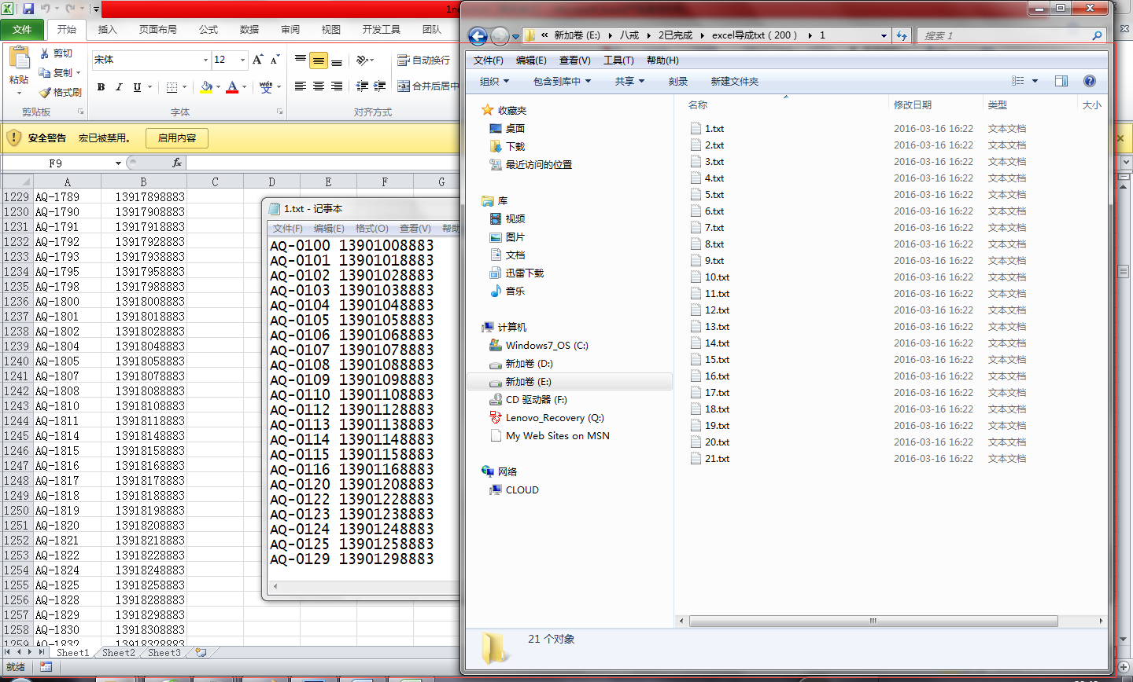This screenshot has width=1133, height=682.
Task: Open the font size dropdown
Action: click(242, 60)
